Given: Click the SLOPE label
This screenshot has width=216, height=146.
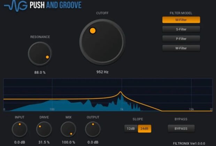Looking at the screenshot, I should coord(138,119).
